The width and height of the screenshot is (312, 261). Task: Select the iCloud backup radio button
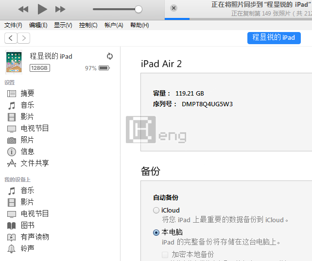[x=156, y=211]
